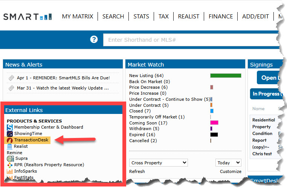Click Customize in Market Watch
Image resolution: width=287 pixels, height=188 pixels.
[231, 171]
